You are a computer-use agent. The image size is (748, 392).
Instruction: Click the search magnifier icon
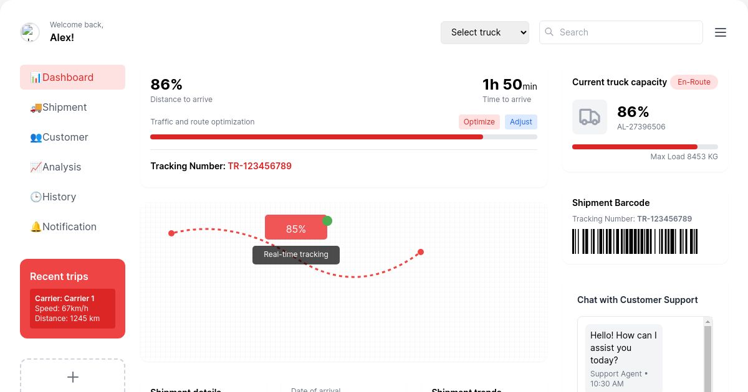click(x=549, y=32)
